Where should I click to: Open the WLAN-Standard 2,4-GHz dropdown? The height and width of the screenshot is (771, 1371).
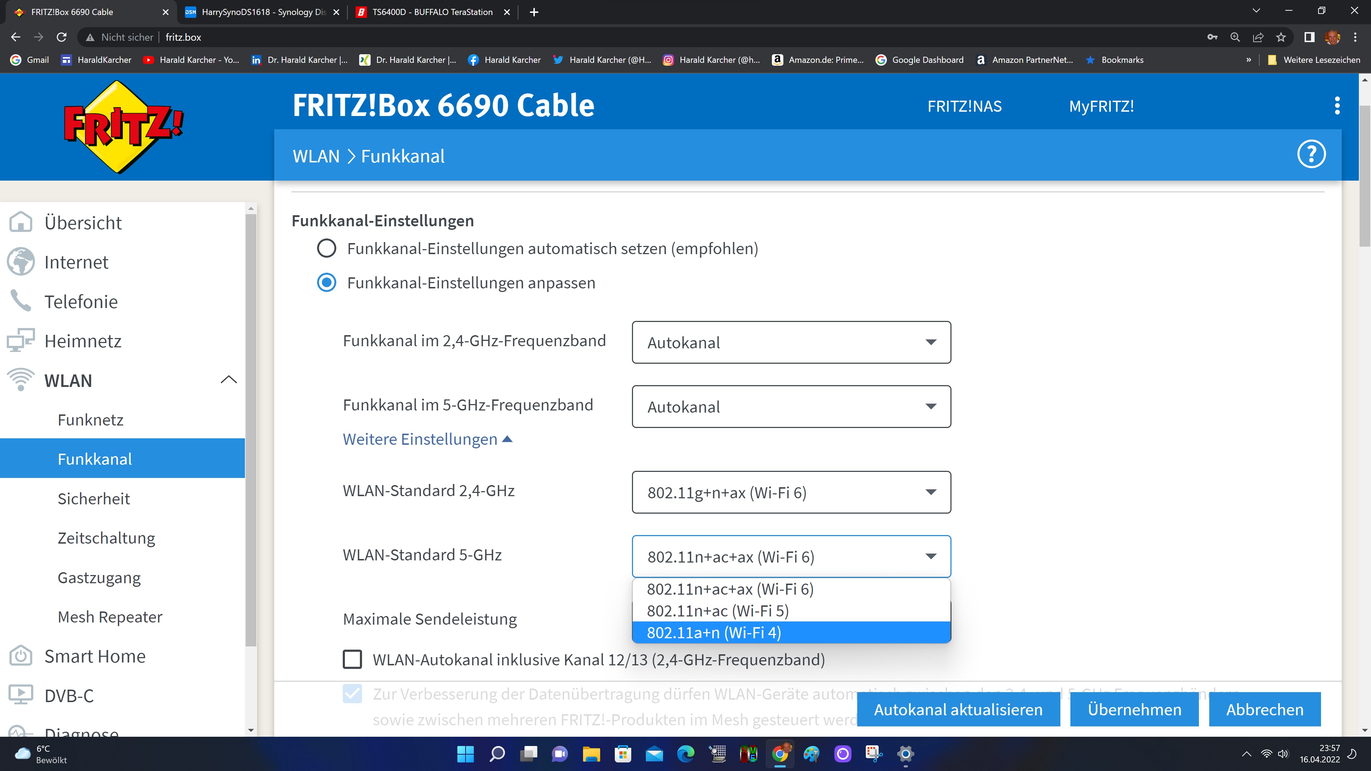coord(791,493)
